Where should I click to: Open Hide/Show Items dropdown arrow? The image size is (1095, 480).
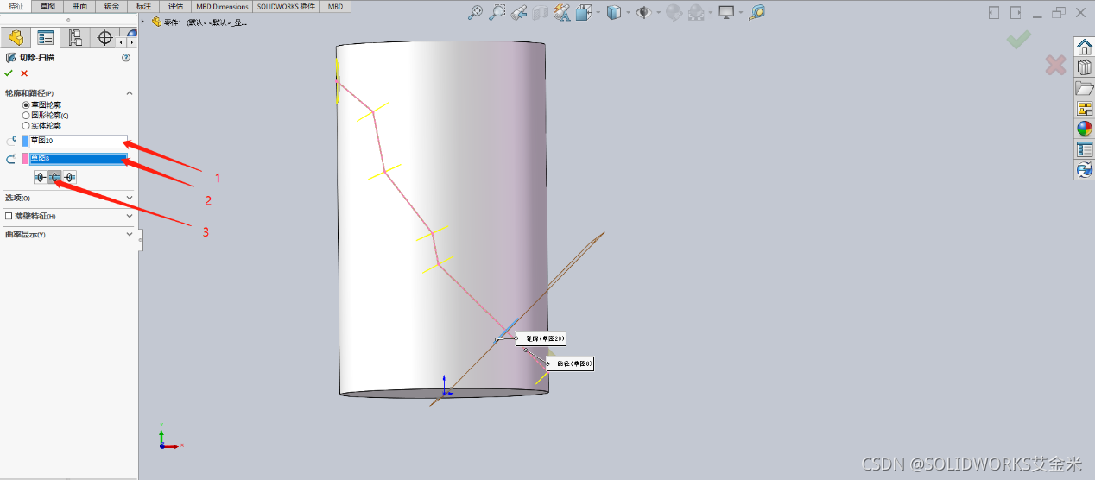point(658,12)
